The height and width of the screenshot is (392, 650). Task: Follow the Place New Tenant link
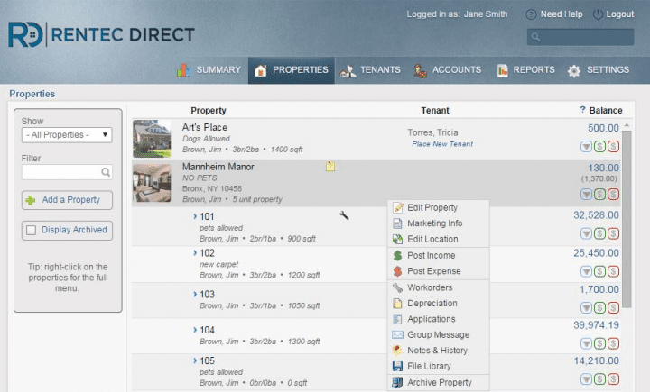442,144
